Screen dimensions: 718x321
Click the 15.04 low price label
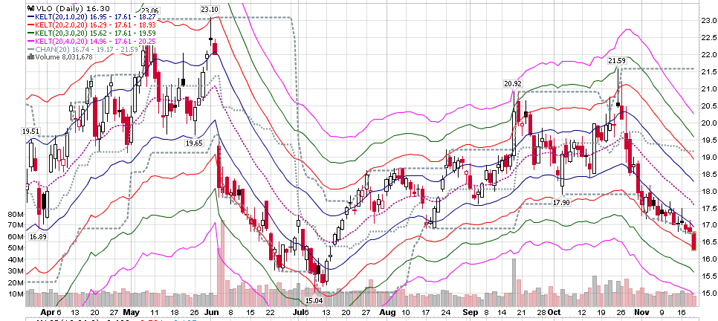click(314, 300)
